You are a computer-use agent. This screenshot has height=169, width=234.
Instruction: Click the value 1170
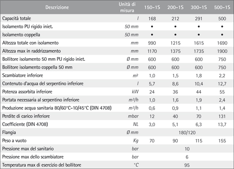click(x=152, y=51)
